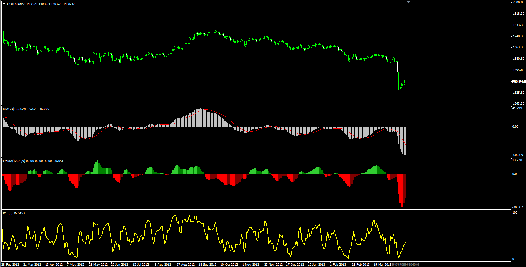Viewport: 526px width, 267px height.
Task: Click the OsMA scale value -30.382
Action: click(x=518, y=207)
